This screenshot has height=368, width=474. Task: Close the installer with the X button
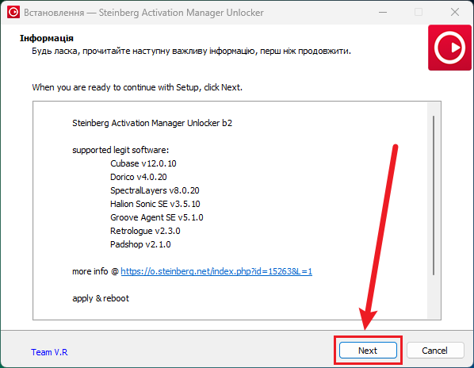(455, 13)
